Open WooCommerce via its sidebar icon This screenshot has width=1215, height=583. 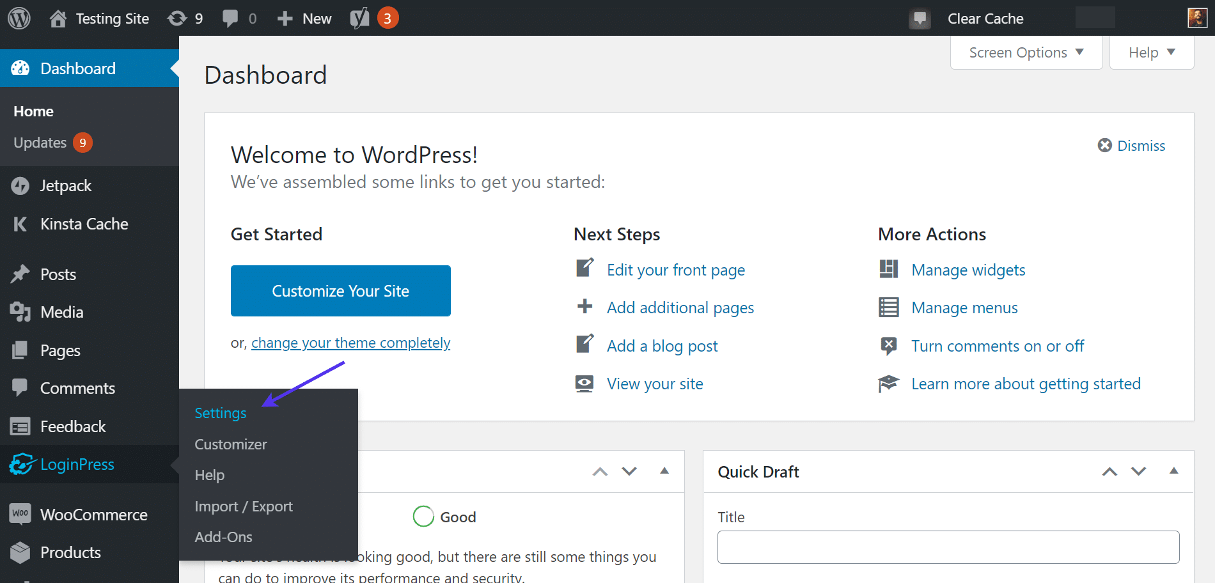click(x=20, y=514)
